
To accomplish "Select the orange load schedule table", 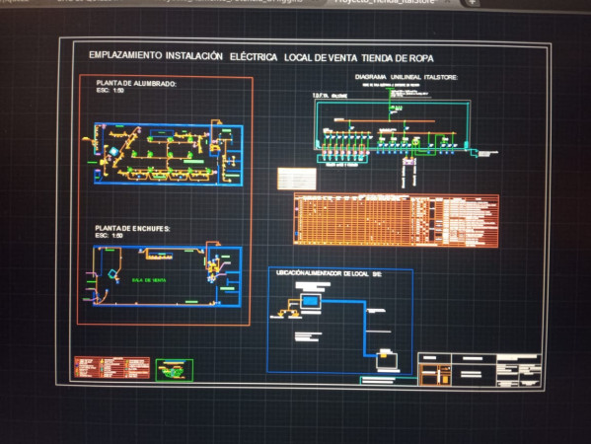I will click(396, 220).
